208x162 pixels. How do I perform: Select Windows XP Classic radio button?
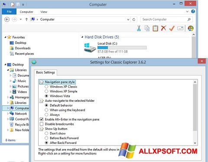coord(46,87)
